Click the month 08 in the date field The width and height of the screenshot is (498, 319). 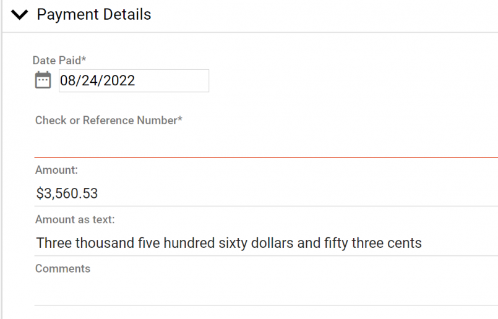[x=67, y=80]
